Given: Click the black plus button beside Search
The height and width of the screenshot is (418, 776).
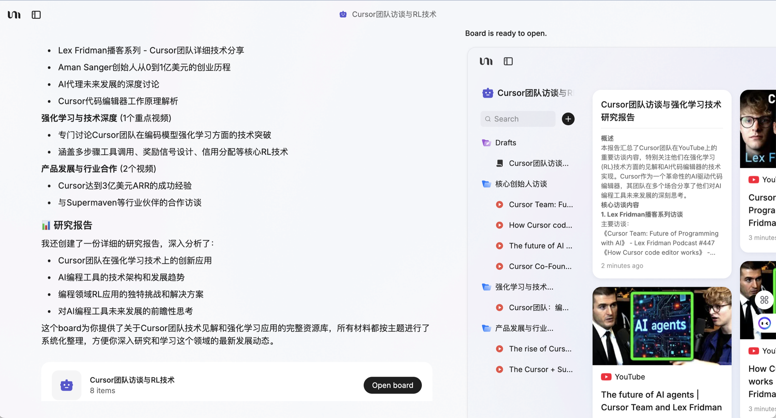Looking at the screenshot, I should tap(568, 119).
